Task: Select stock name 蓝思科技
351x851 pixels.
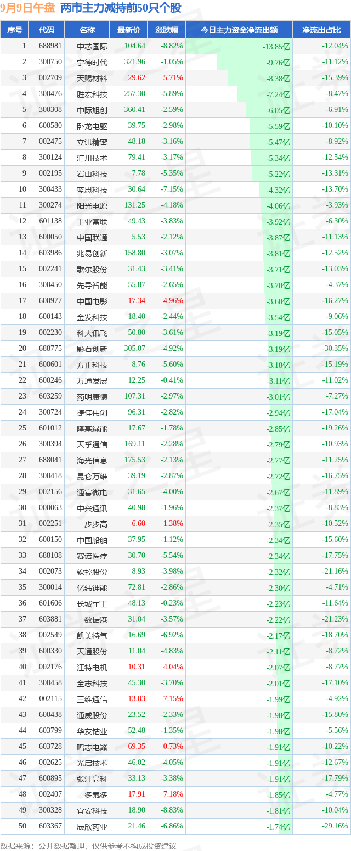Action: (x=92, y=189)
